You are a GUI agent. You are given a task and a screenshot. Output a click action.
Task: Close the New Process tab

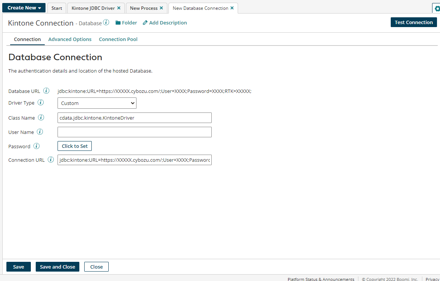[x=161, y=8]
